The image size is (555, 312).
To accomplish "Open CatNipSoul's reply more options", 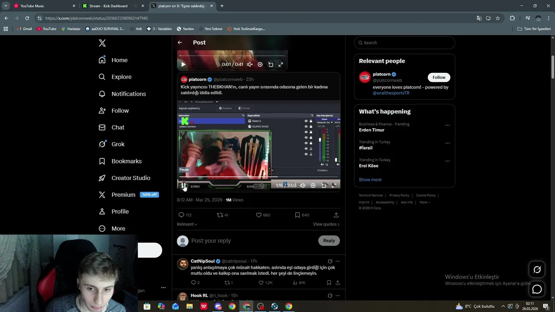I will (x=338, y=261).
